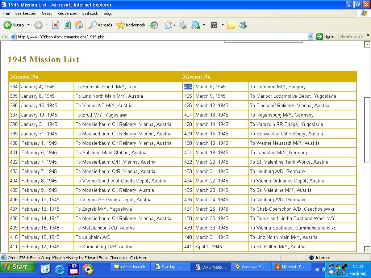
Task: Open Windows Media Player quick launch icon
Action: (x=88, y=269)
